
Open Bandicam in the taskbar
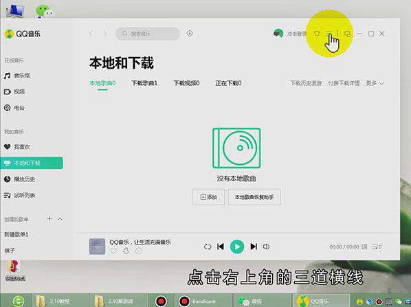coord(203,301)
